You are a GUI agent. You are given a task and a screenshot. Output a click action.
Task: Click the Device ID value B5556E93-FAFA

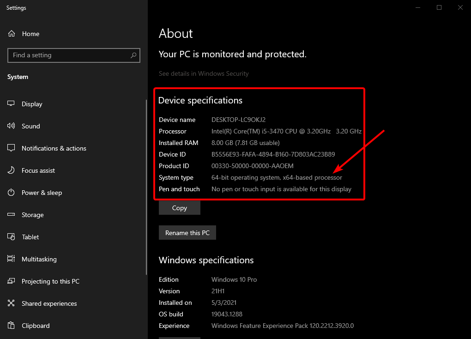(273, 154)
